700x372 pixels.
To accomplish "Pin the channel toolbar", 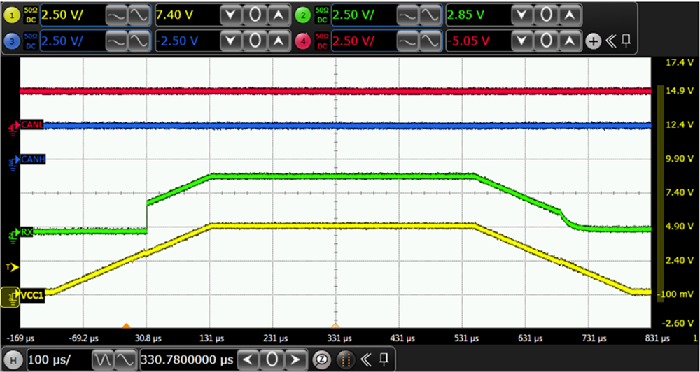I will click(x=626, y=41).
